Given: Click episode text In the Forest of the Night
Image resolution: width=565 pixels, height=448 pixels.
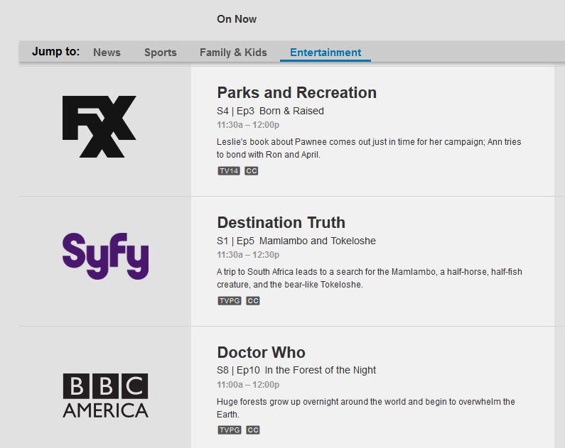Looking at the screenshot, I should (x=321, y=371).
